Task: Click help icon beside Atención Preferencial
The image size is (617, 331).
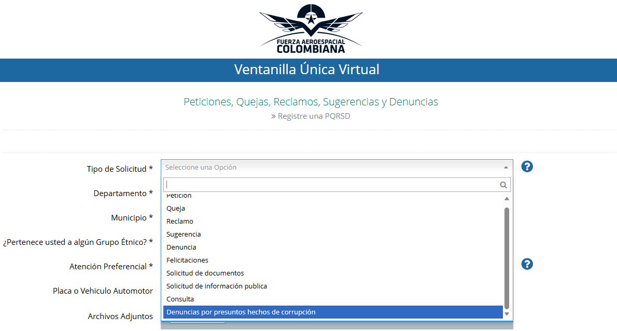Action: 527,264
